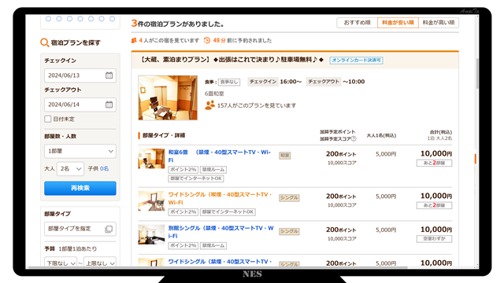
Task: Click the 子供 0名 link
Action: point(104,169)
